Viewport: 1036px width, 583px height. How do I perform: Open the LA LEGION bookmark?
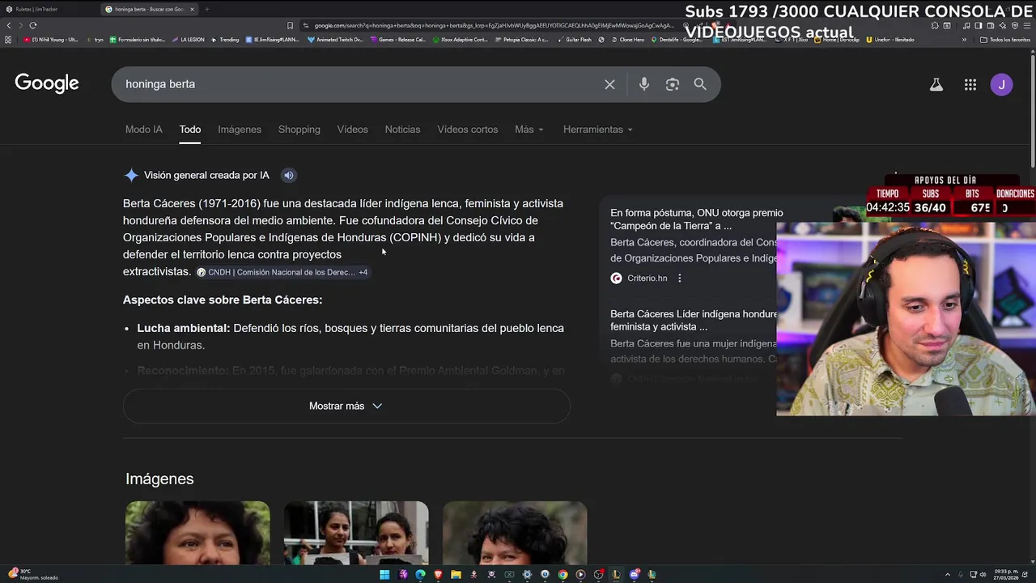click(x=188, y=40)
